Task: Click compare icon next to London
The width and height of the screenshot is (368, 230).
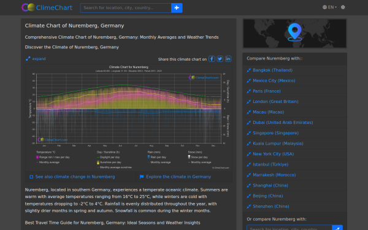Action: point(249,102)
